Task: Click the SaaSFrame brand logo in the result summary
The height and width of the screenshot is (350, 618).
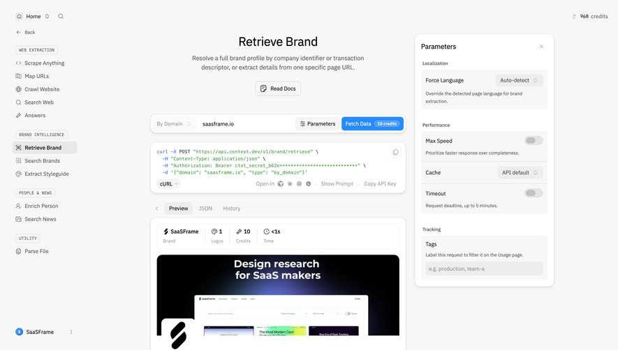Action: tap(166, 231)
